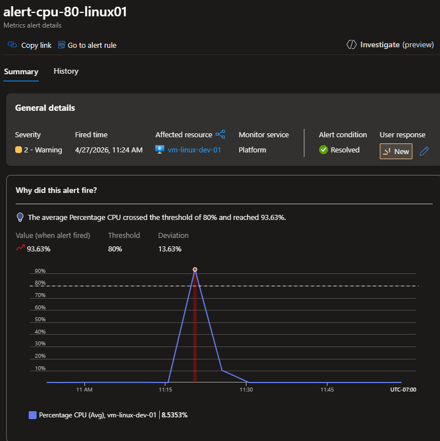Click the 11:45 time axis label
The image size is (440, 441).
(x=327, y=389)
